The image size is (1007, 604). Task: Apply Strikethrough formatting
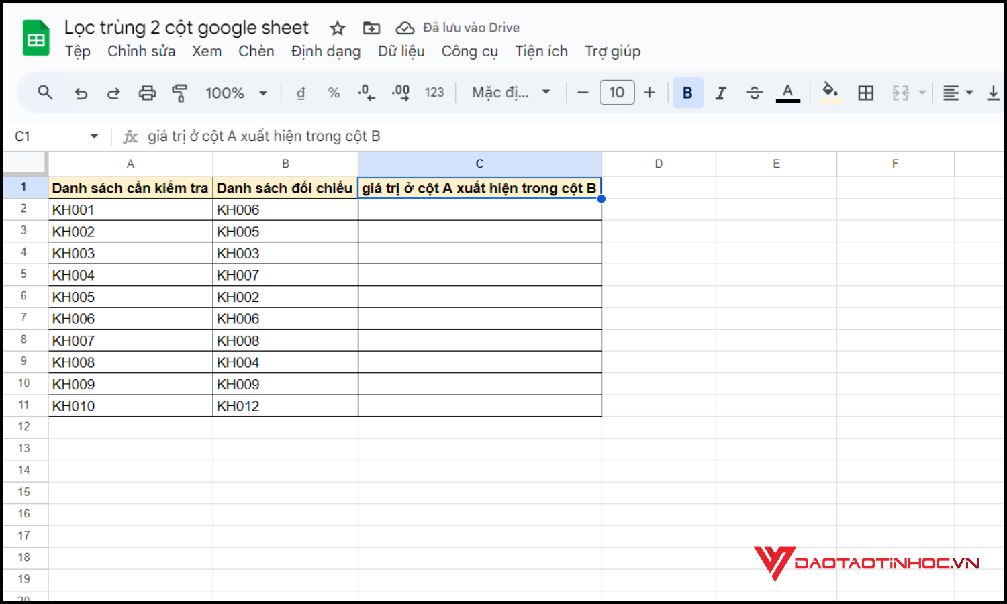pos(755,93)
